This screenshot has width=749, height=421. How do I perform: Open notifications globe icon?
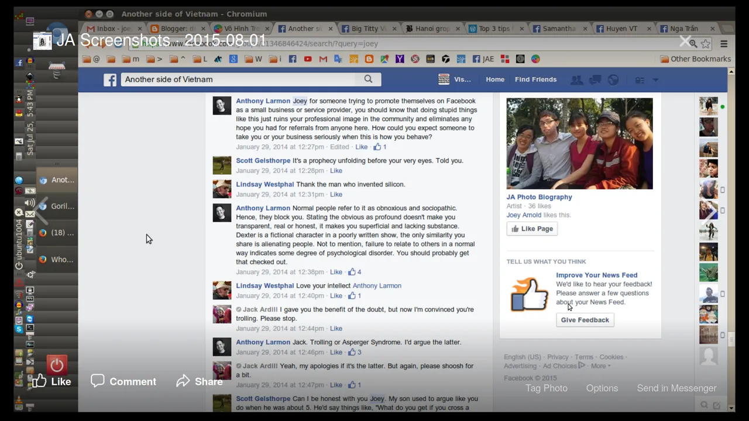click(x=613, y=80)
